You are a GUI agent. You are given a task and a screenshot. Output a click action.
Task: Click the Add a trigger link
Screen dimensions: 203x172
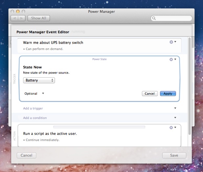(x=33, y=108)
